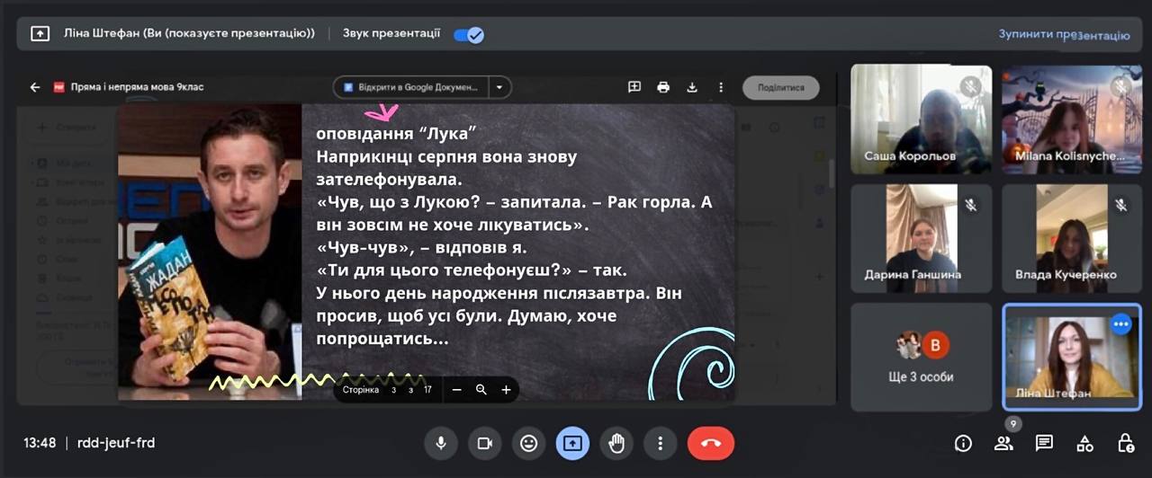1152x478 pixels.
Task: Select Саша Корольов's video tile
Action: point(921,119)
